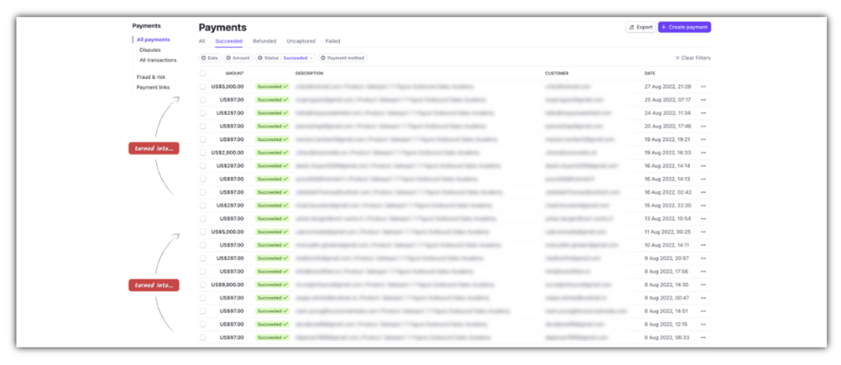Click the X icon on the Status filter
The height and width of the screenshot is (365, 841).
click(x=260, y=58)
